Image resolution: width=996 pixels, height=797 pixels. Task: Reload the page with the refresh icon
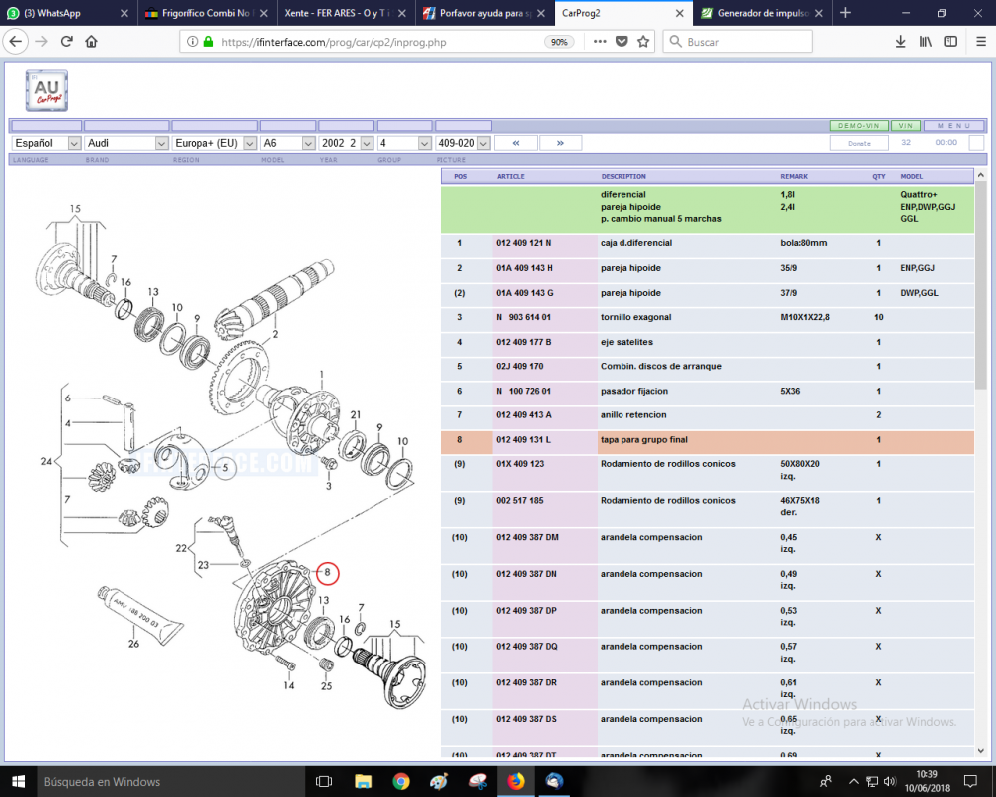[66, 42]
